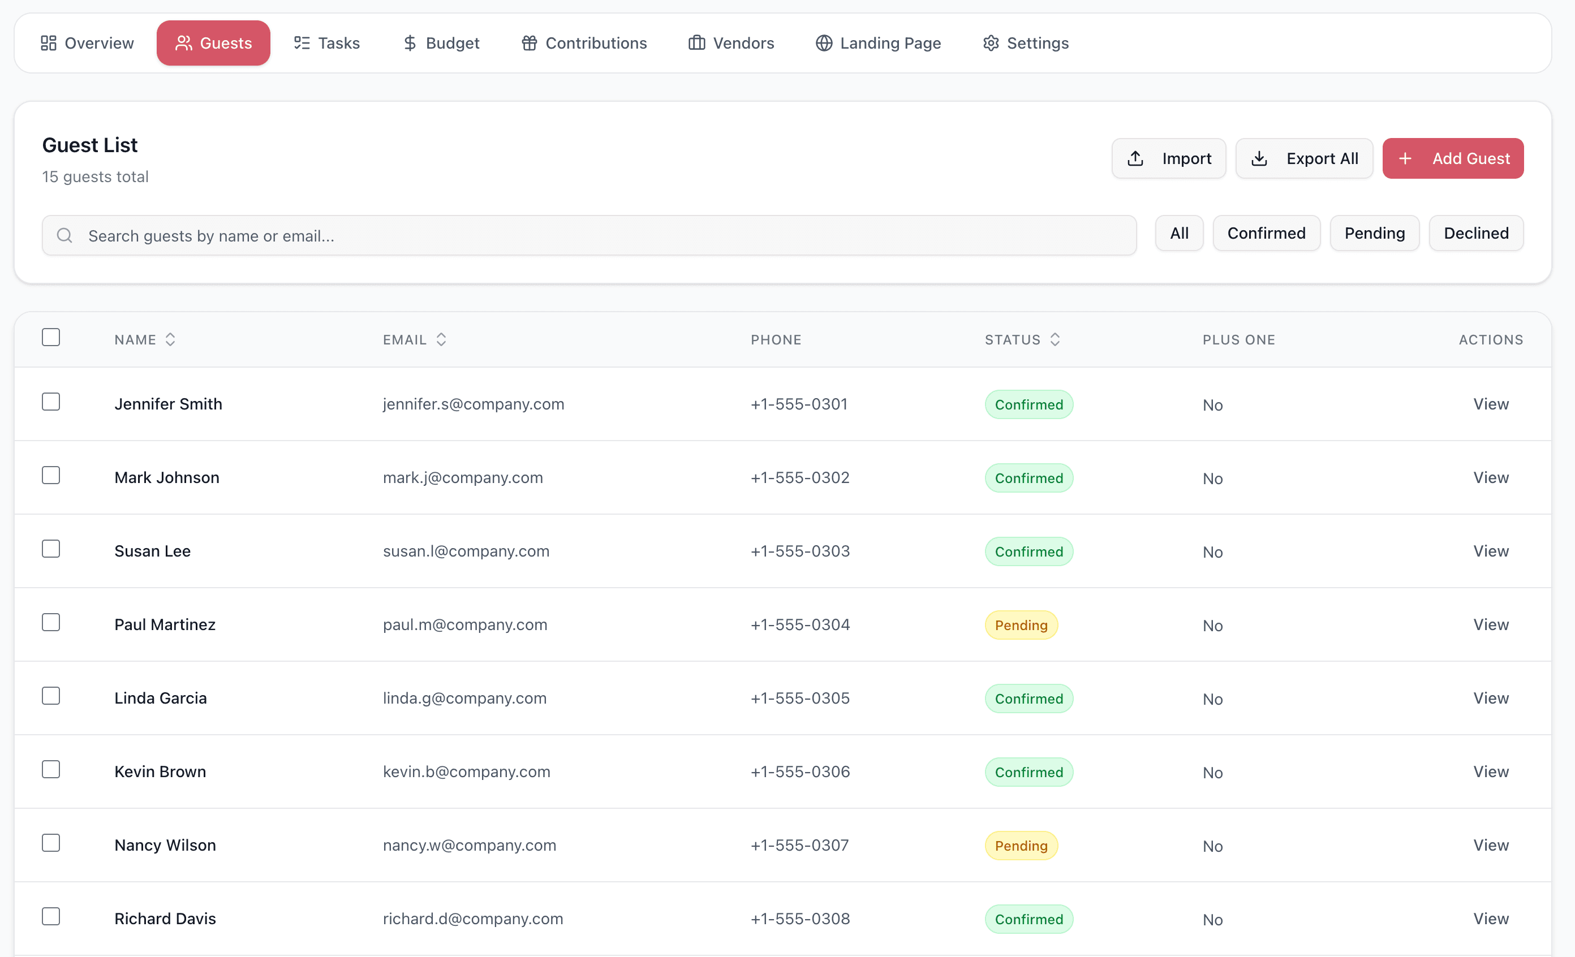Screen dimensions: 1575x957
Task: Click the Landing Page globe icon
Action: [824, 43]
